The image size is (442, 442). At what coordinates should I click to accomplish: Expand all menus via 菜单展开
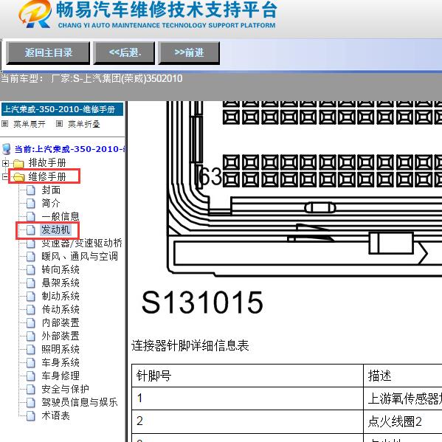click(30, 124)
